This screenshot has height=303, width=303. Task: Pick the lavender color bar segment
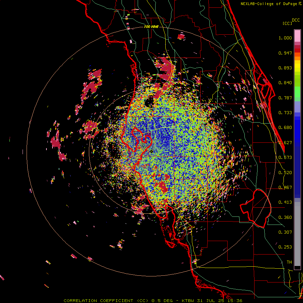tap(297, 107)
